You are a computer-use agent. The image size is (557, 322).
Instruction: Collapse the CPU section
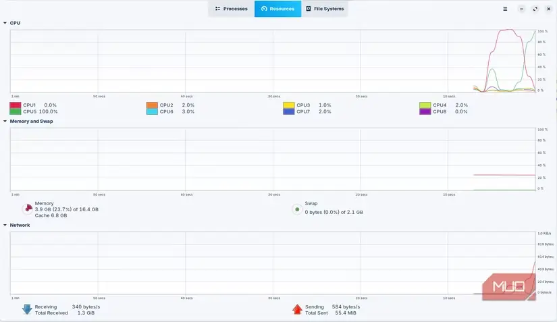[5, 23]
